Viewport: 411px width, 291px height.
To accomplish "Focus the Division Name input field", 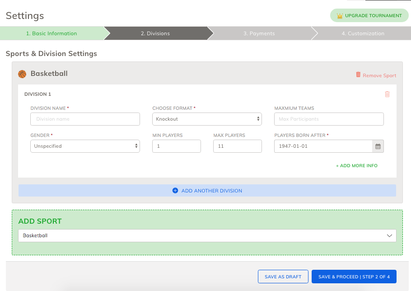I will pyautogui.click(x=85, y=119).
